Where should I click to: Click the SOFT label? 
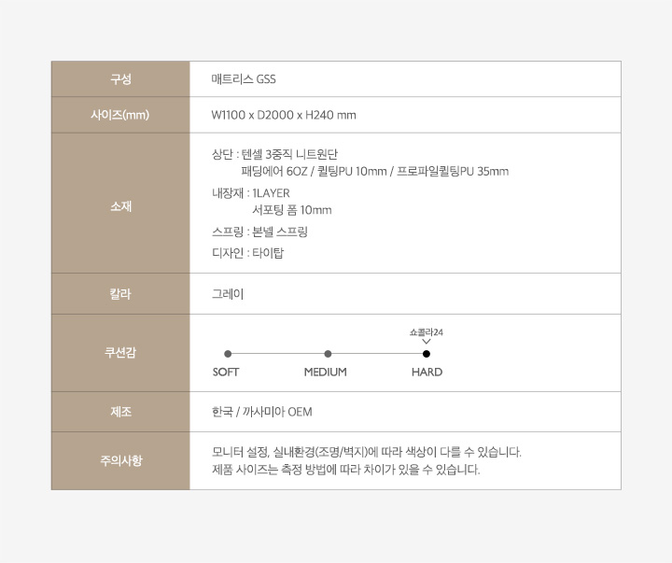click(x=226, y=372)
